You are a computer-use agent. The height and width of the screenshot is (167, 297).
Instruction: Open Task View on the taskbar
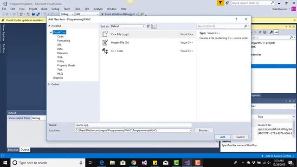pyautogui.click(x=90, y=163)
